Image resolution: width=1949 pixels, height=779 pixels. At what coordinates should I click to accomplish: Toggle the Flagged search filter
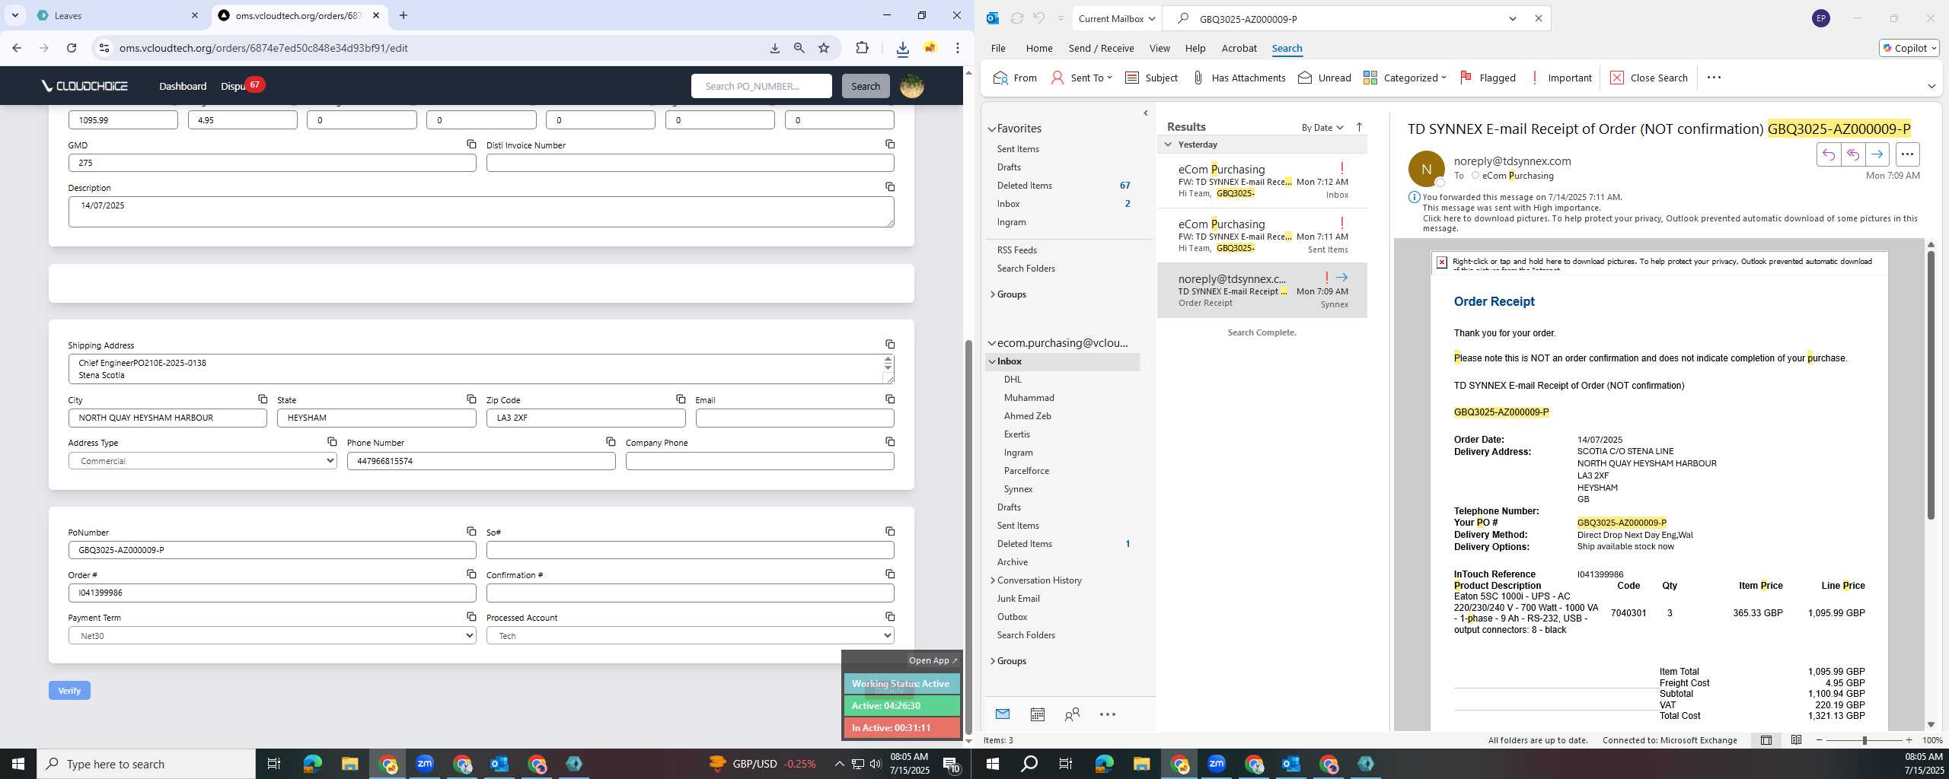click(1488, 78)
